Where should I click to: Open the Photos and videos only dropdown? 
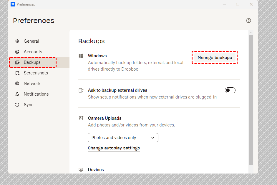coord(123,137)
